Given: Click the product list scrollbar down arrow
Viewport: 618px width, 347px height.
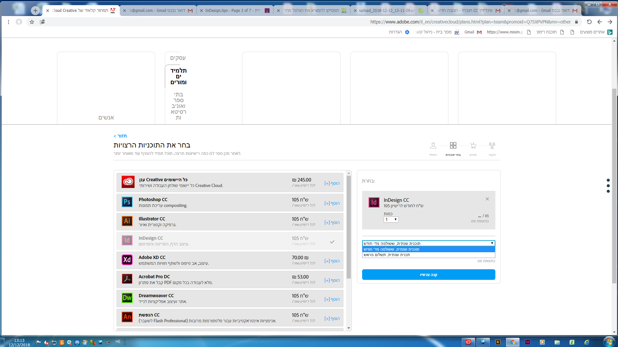Looking at the screenshot, I should 349,328.
